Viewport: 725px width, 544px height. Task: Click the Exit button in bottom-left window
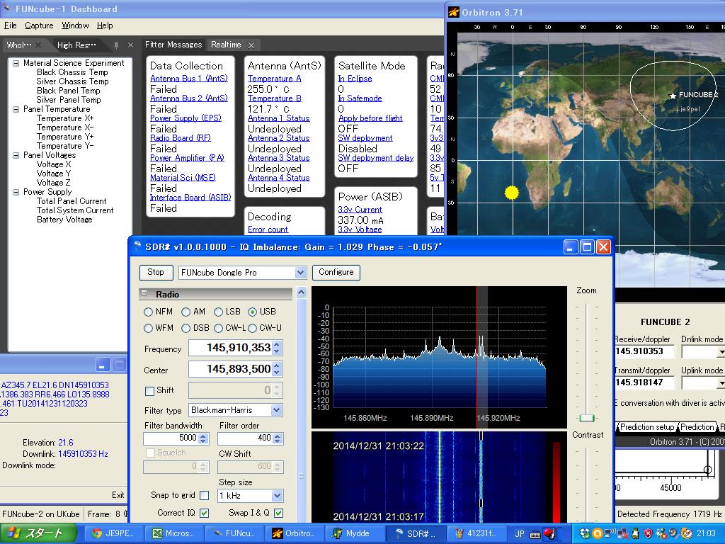coord(118,495)
